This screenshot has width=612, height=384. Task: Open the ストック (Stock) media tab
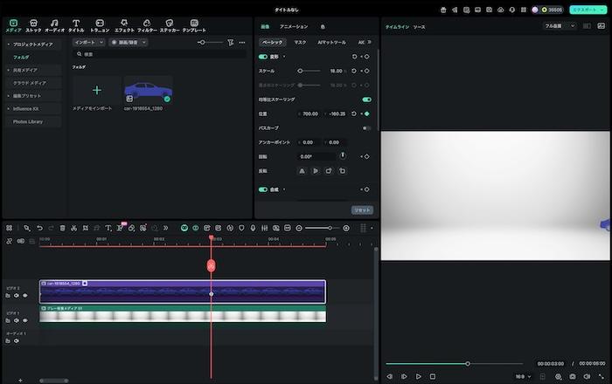point(33,24)
